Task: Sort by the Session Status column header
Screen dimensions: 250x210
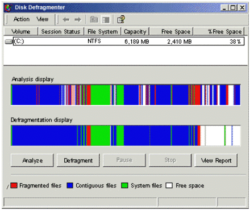Action: (x=61, y=31)
